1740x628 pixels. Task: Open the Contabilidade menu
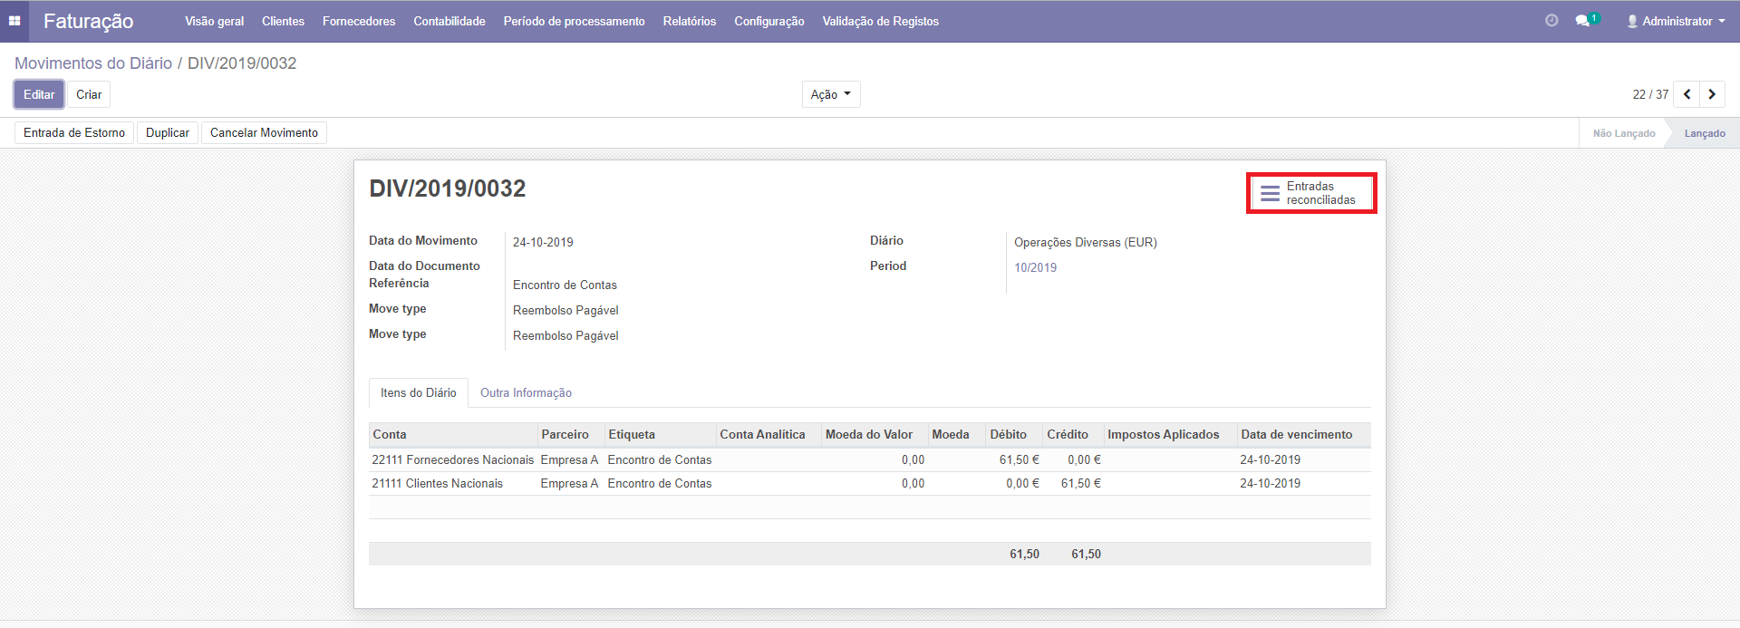click(449, 21)
